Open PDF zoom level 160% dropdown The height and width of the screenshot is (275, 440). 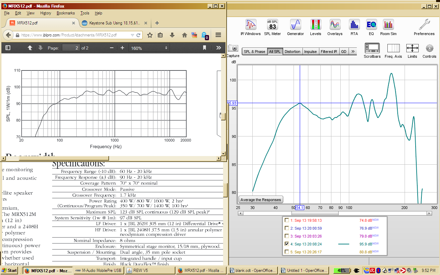(x=149, y=48)
